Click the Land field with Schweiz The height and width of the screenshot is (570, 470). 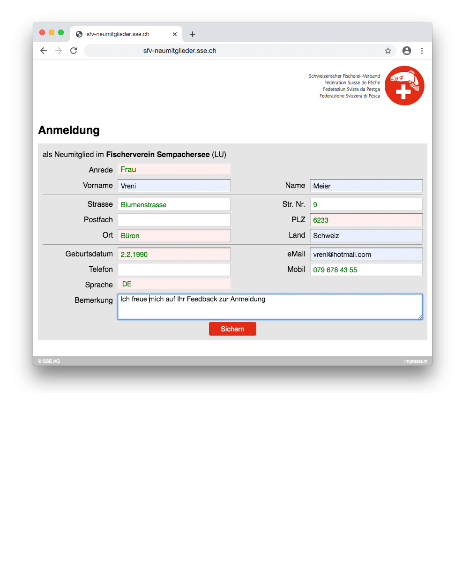click(366, 235)
